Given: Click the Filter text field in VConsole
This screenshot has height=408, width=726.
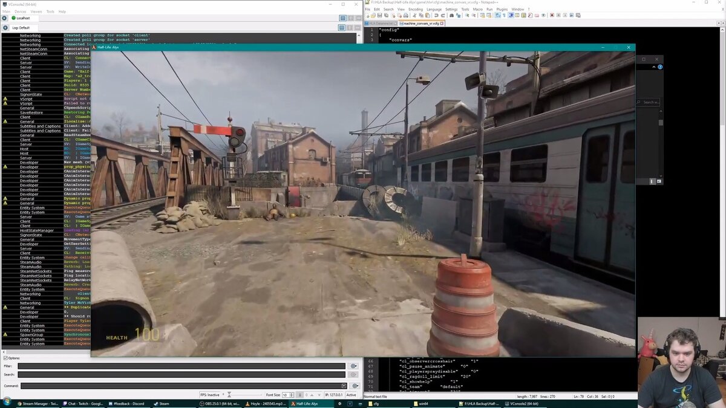Looking at the screenshot, I should (181, 366).
